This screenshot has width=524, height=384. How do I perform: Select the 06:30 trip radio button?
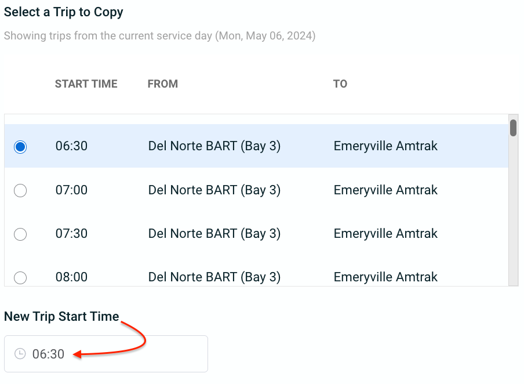pyautogui.click(x=20, y=147)
